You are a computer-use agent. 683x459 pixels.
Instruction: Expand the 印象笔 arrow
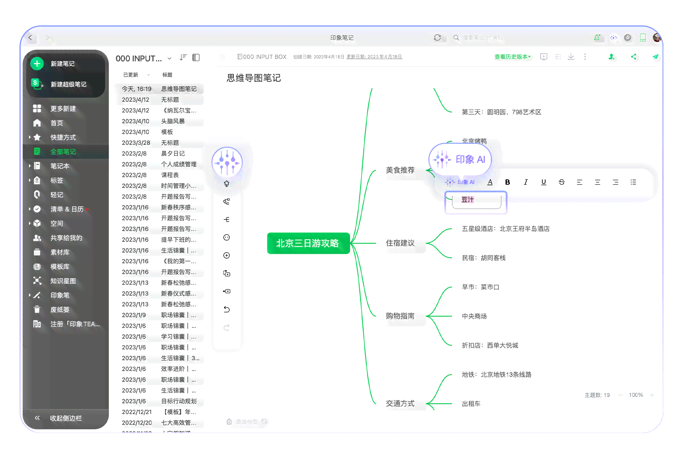pyautogui.click(x=30, y=295)
